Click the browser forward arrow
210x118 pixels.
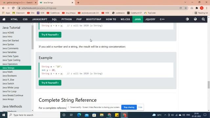click(8, 8)
